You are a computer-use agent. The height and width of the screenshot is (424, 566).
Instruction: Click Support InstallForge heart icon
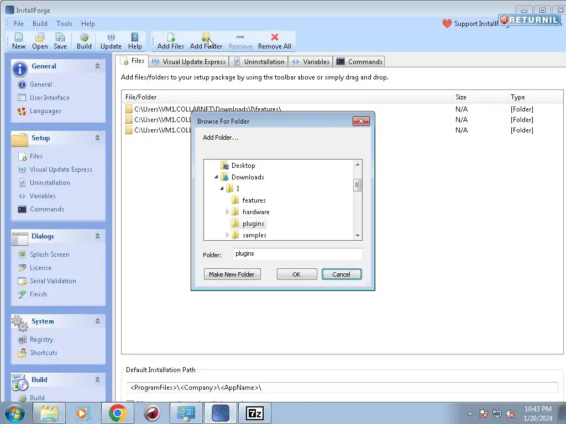(447, 24)
